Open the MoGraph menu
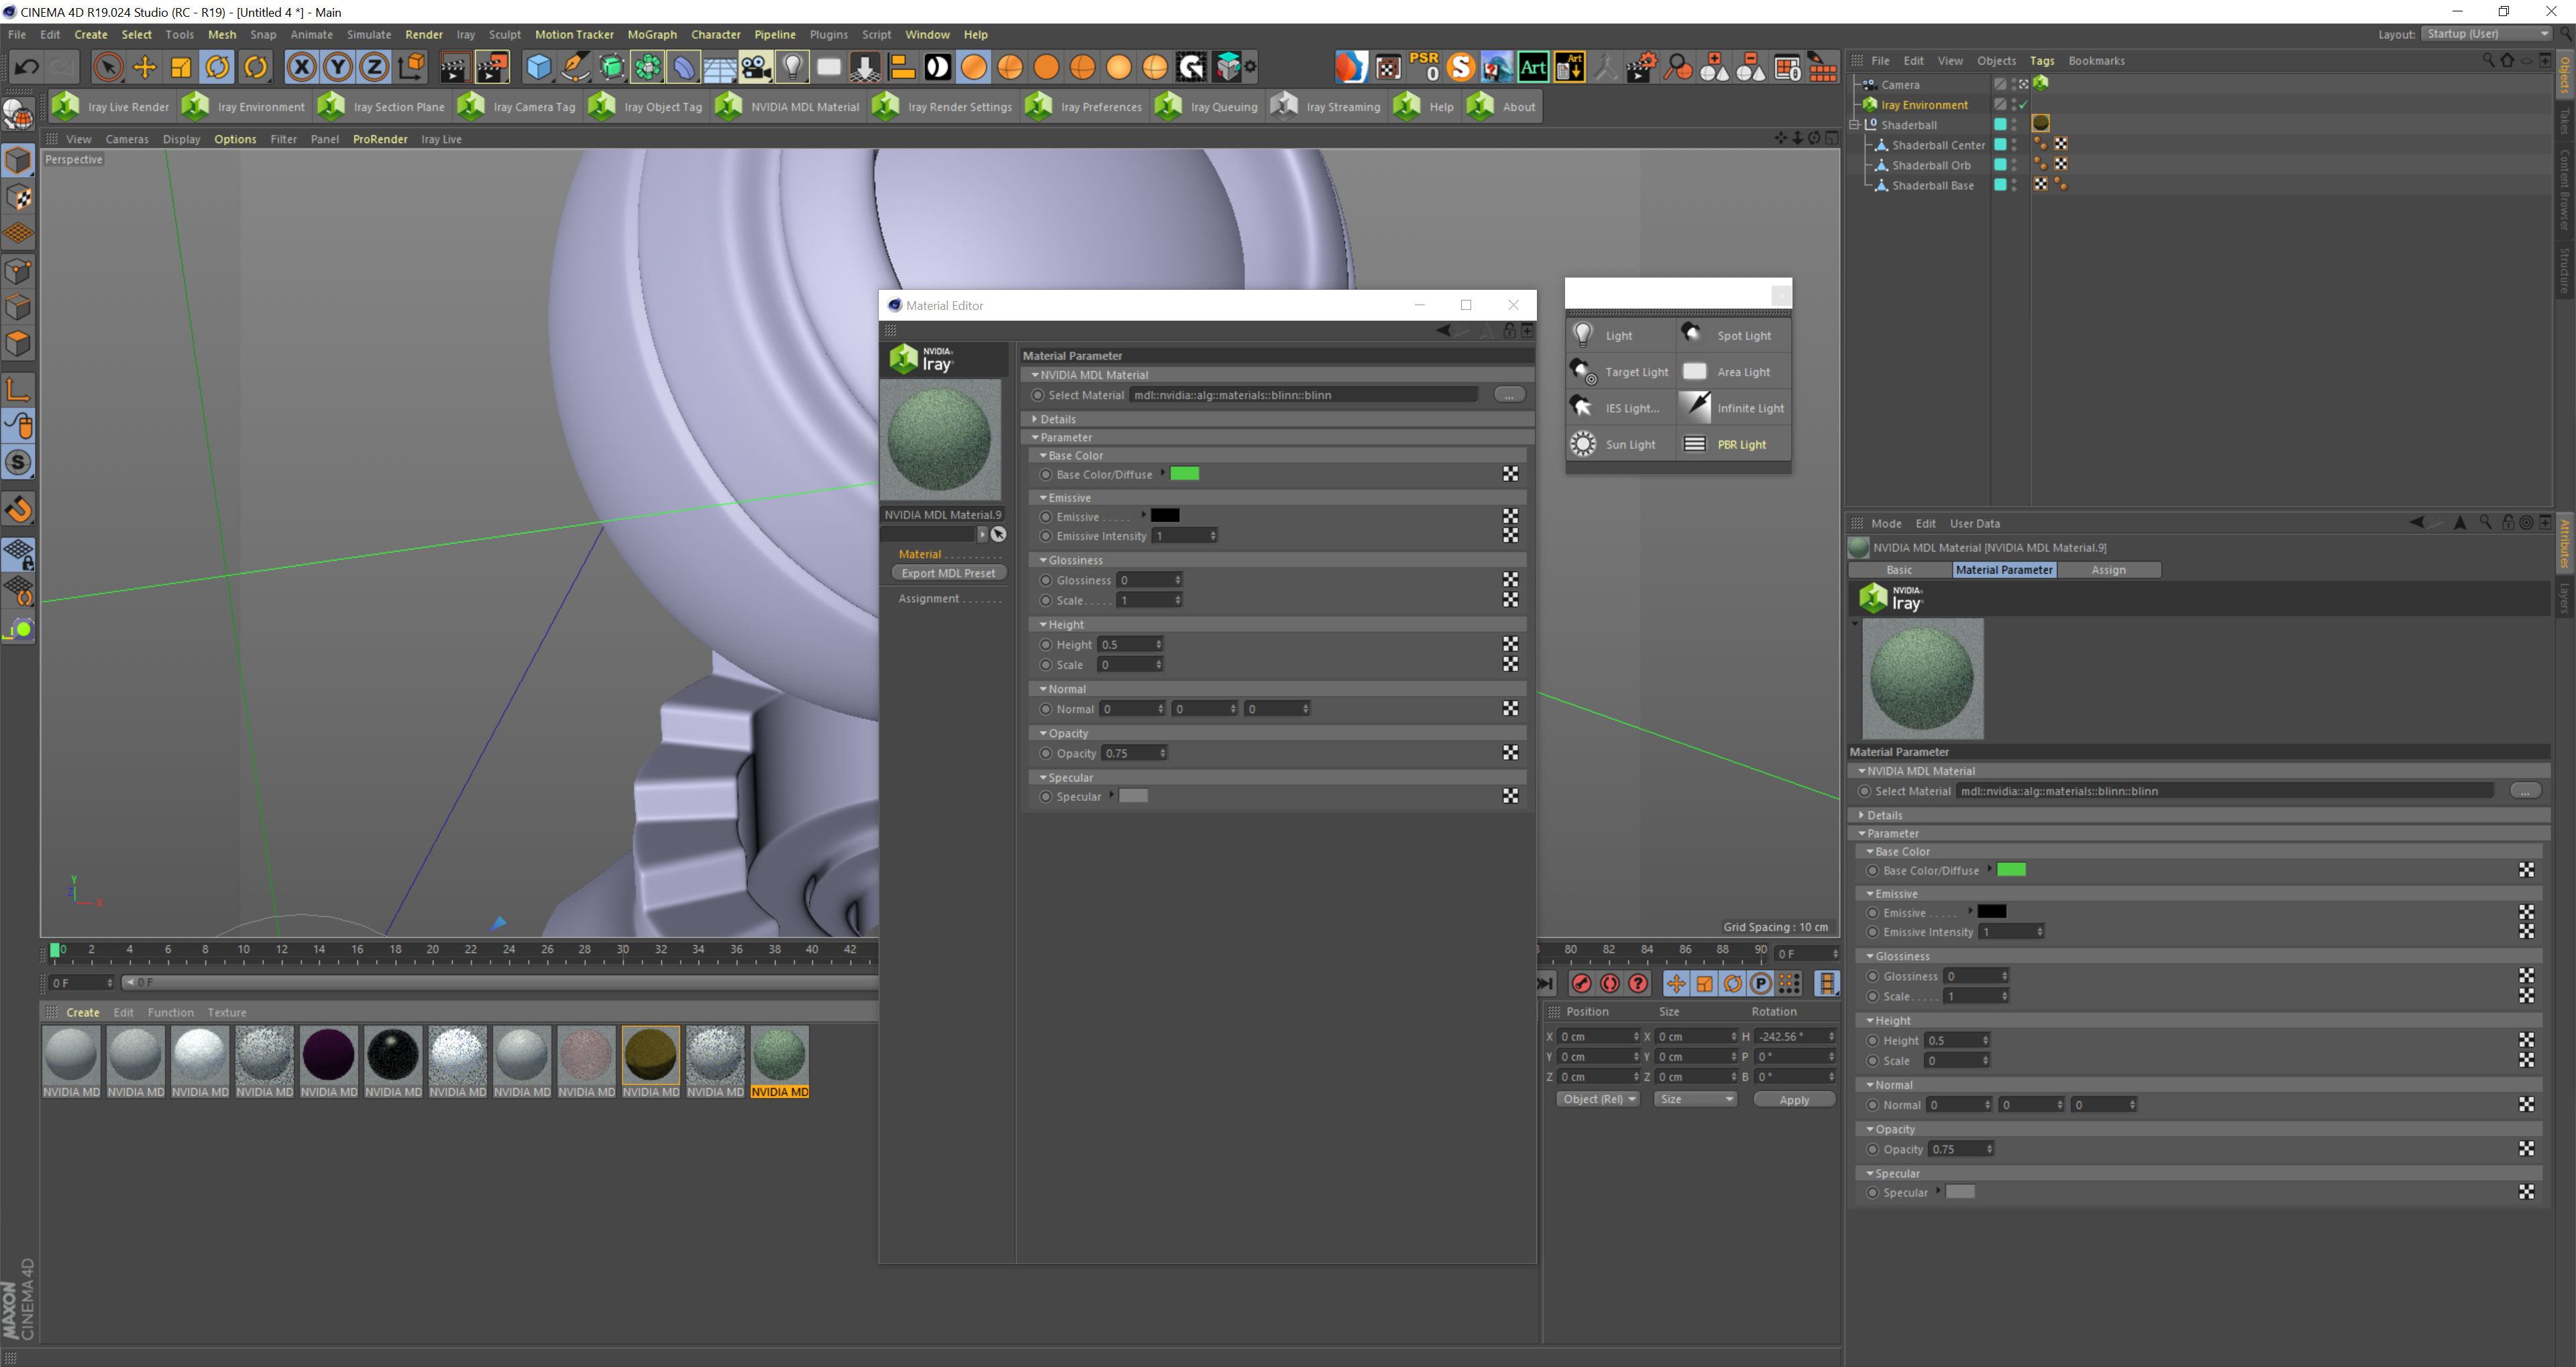The image size is (2576, 1367). (652, 34)
